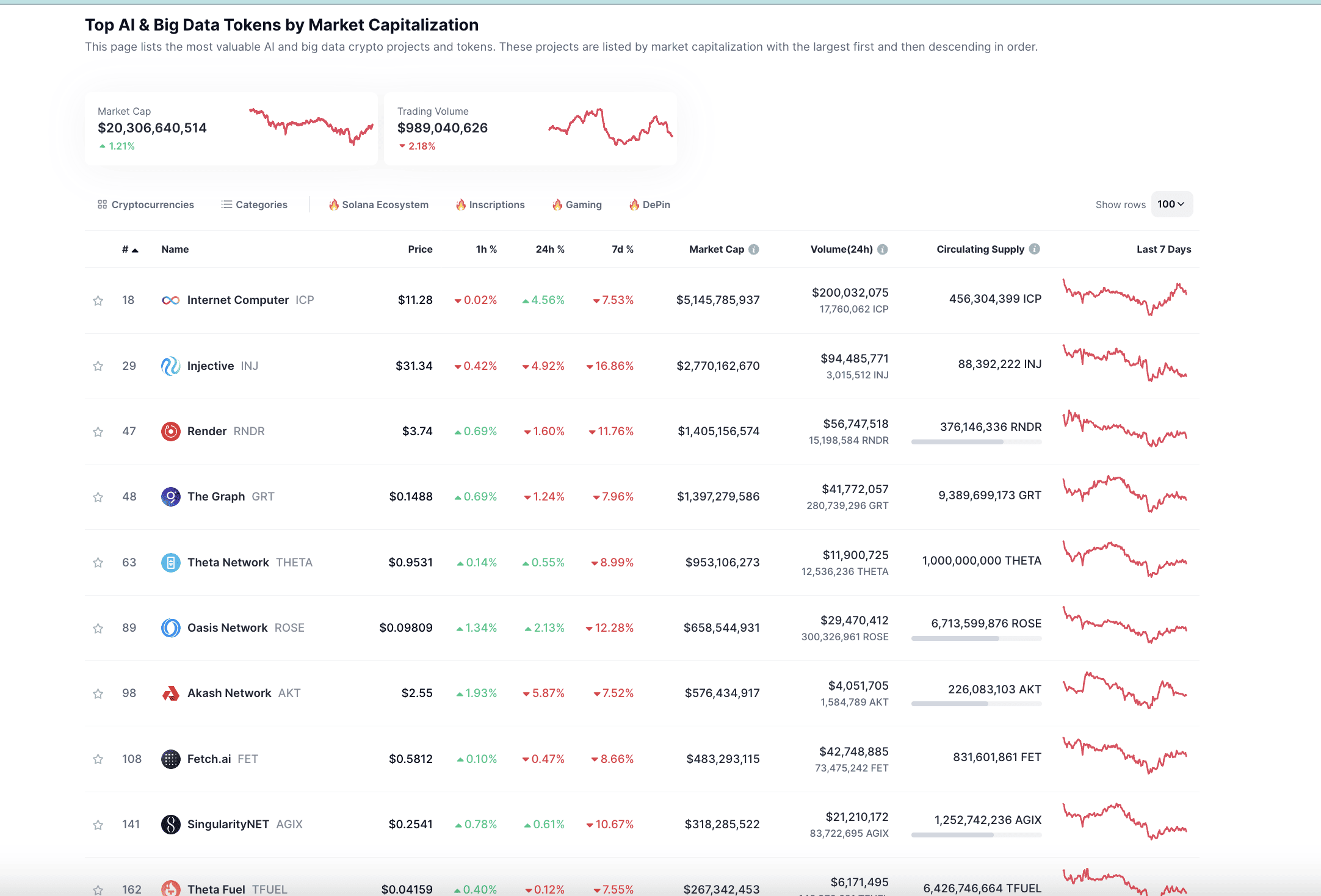Click The Graph token logo icon

click(x=170, y=497)
